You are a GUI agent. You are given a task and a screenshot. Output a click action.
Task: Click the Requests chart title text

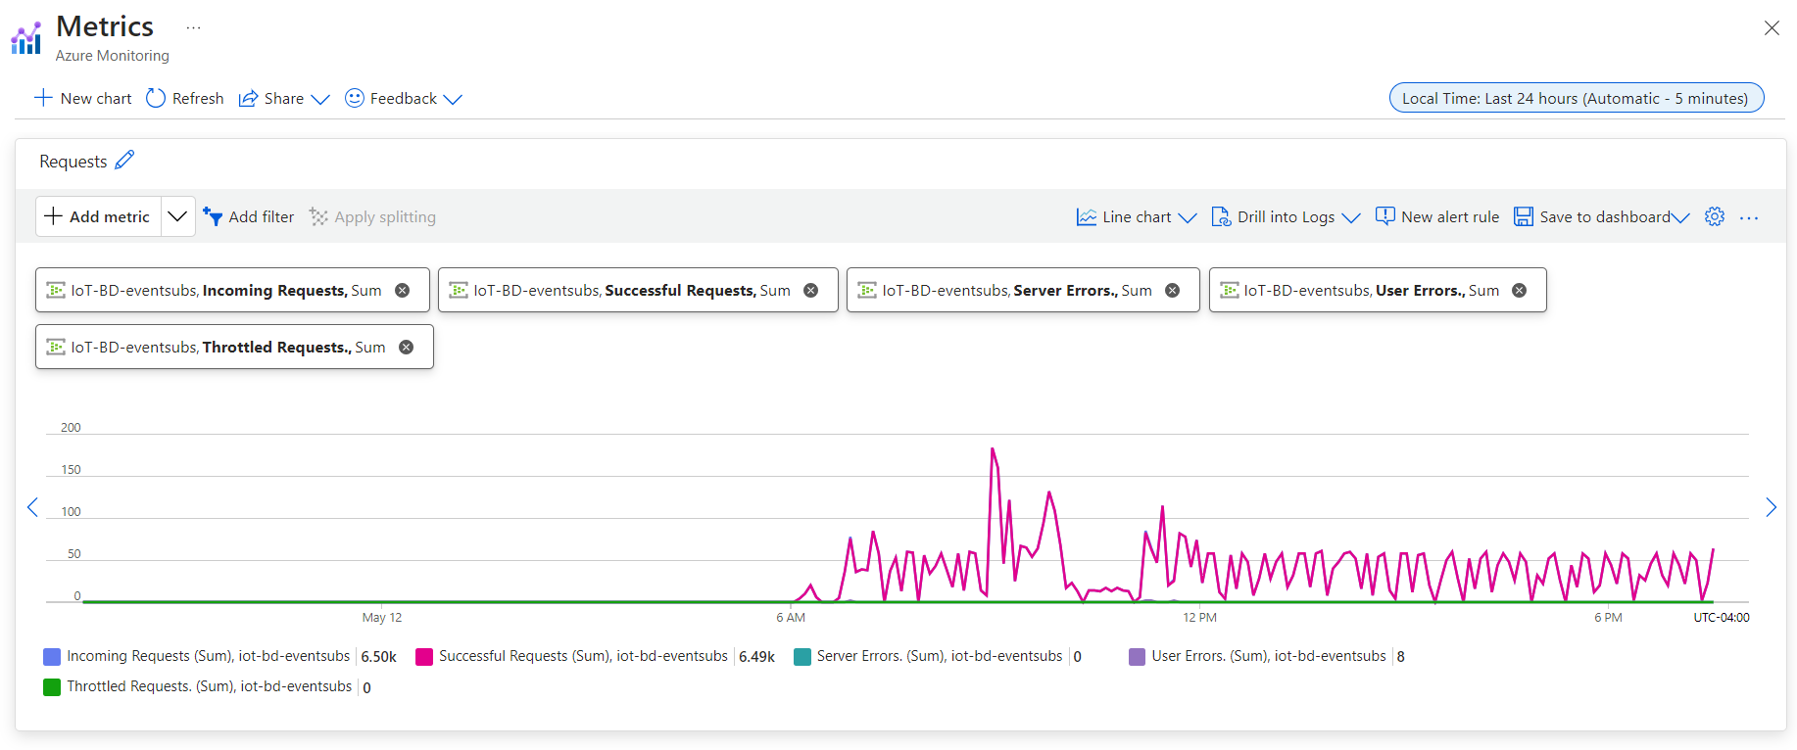click(x=73, y=161)
